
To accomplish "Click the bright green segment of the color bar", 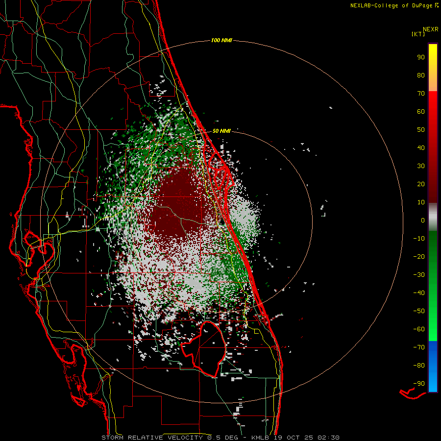I will [x=433, y=315].
